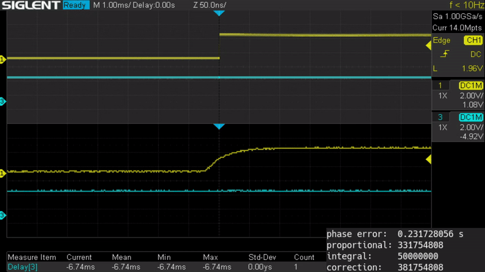The height and width of the screenshot is (272, 485).
Task: Open channel 3 DC1M coupling setting
Action: tap(470, 117)
